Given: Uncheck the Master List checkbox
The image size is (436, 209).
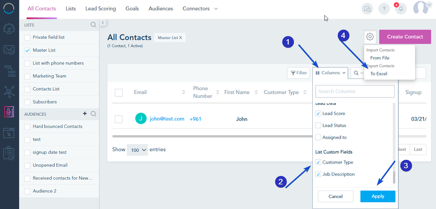Looking at the screenshot, I should [x=27, y=50].
